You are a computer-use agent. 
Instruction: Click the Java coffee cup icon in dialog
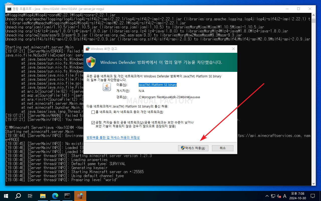pos(107,87)
